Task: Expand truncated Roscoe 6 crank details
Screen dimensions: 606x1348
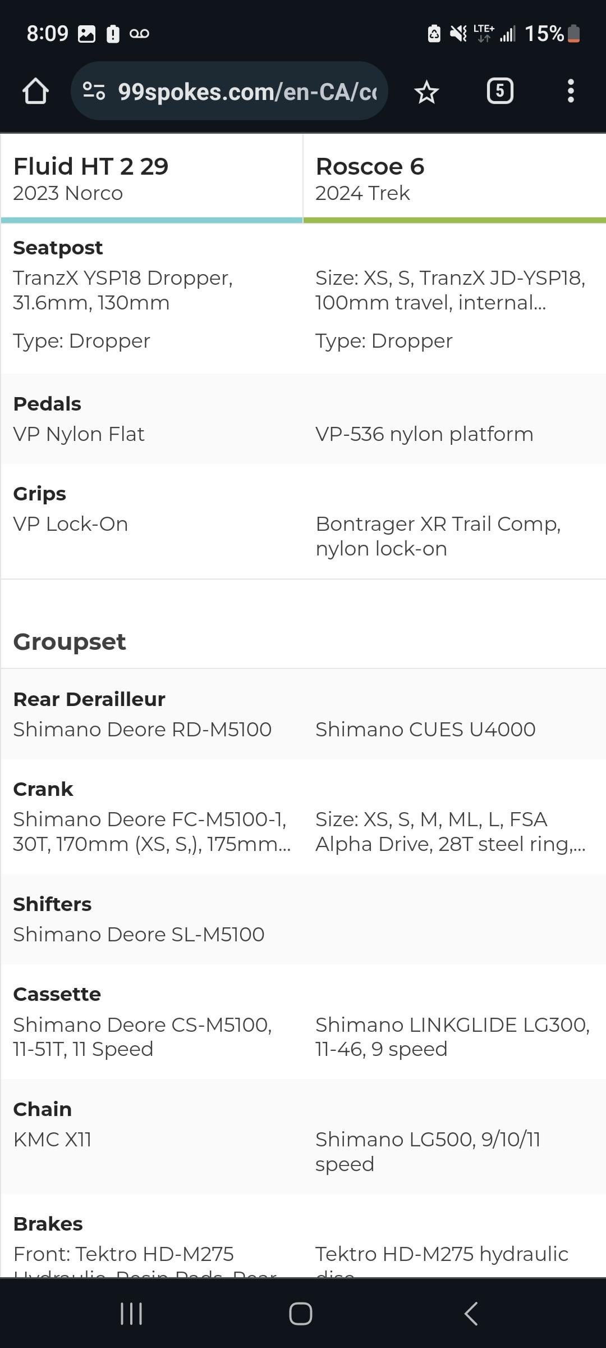Action: pyautogui.click(x=451, y=832)
